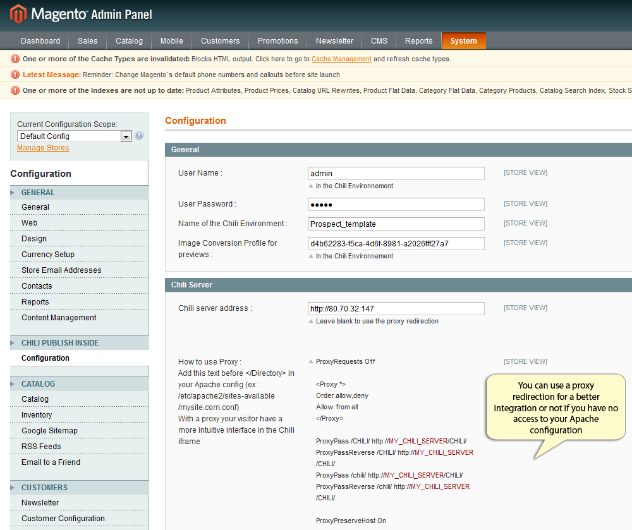
Task: Open Reports in the configuration sidebar
Action: point(80,302)
